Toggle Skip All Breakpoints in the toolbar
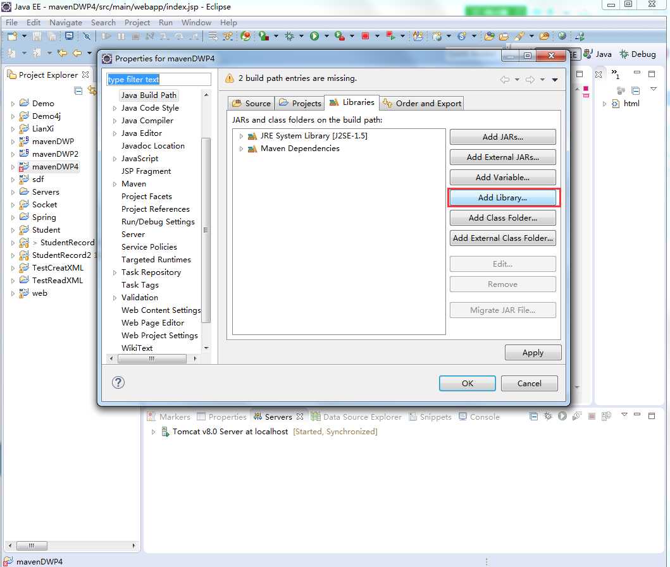The image size is (670, 567). click(x=87, y=36)
